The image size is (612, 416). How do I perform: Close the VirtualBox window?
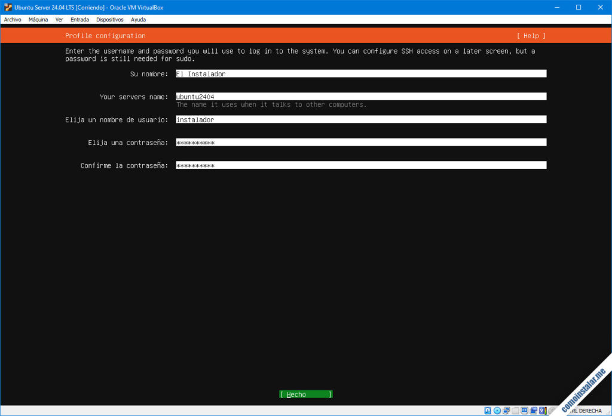(x=600, y=7)
